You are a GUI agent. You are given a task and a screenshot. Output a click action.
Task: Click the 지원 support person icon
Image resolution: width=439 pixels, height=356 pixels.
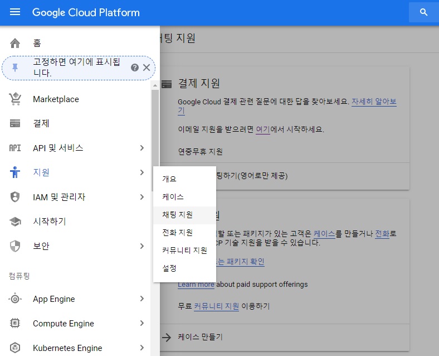tap(15, 172)
